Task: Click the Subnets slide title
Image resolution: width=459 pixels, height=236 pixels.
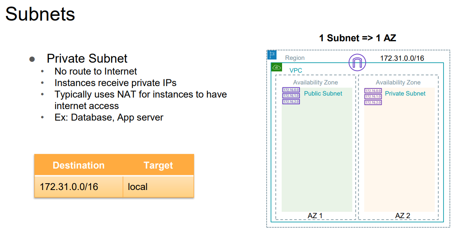Action: (x=40, y=14)
